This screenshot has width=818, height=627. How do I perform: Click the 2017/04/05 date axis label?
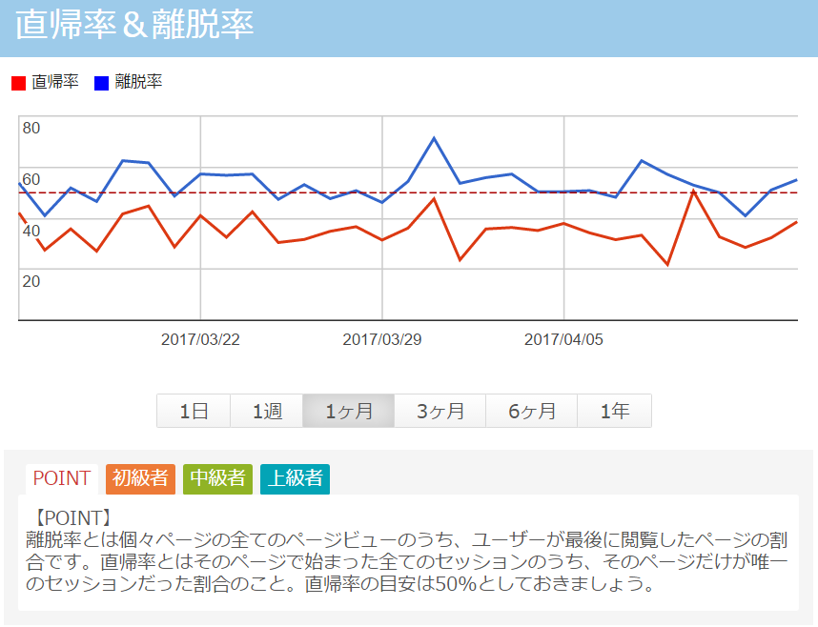pyautogui.click(x=563, y=340)
